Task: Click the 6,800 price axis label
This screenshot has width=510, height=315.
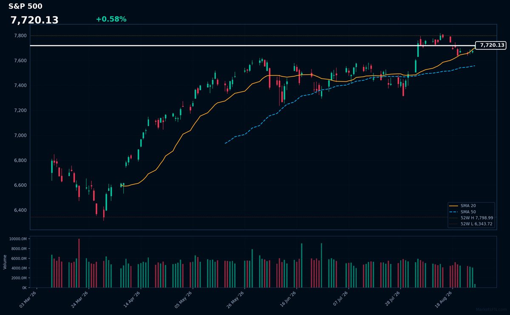Action: (20, 160)
